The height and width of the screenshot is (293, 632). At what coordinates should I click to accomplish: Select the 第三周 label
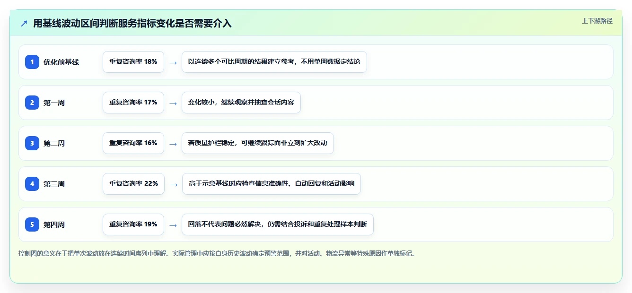[x=54, y=184]
